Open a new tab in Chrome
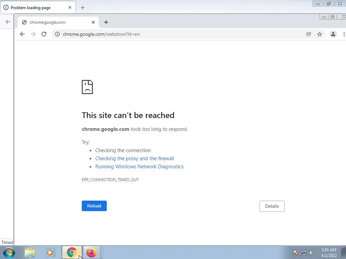Image resolution: width=346 pixels, height=259 pixels. [x=106, y=22]
